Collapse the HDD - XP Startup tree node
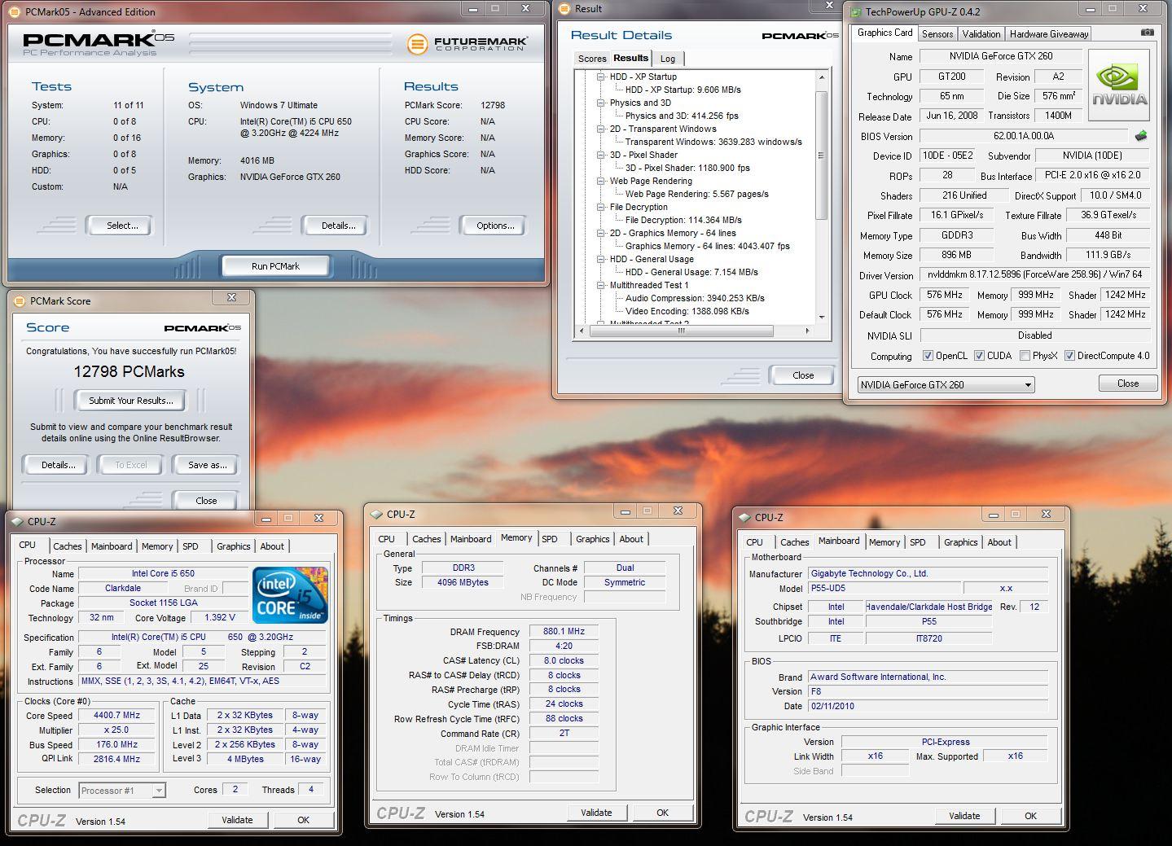This screenshot has height=846, width=1172. coord(601,77)
